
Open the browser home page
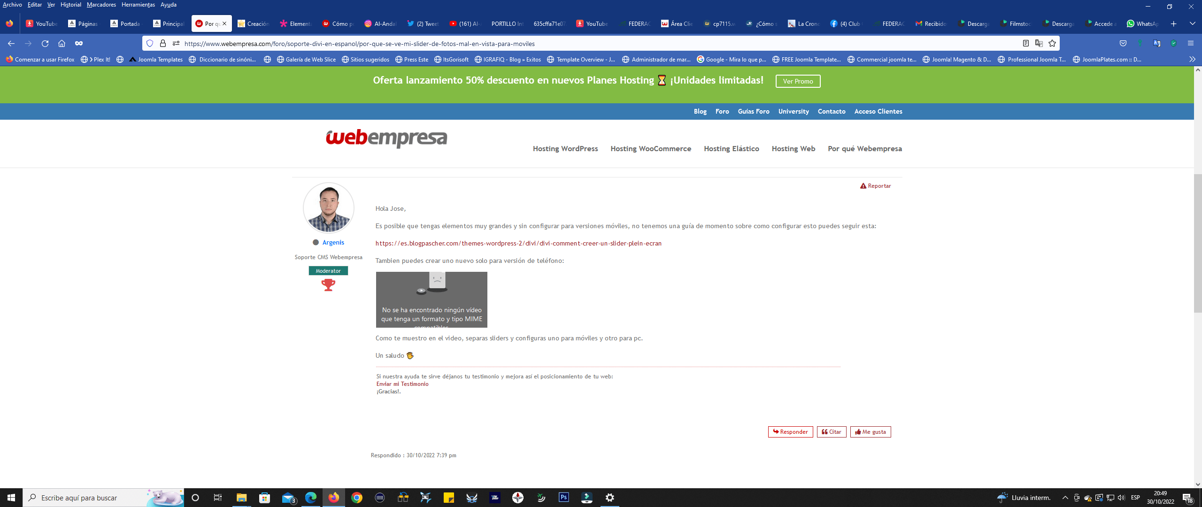(62, 43)
